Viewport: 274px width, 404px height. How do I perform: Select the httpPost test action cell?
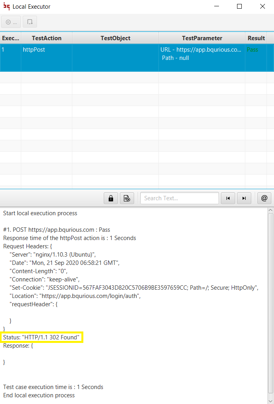(46, 58)
